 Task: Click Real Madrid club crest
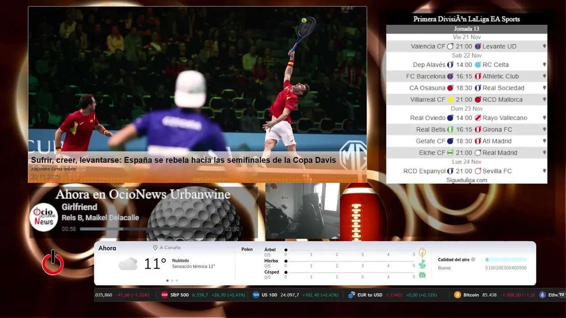[x=478, y=153]
